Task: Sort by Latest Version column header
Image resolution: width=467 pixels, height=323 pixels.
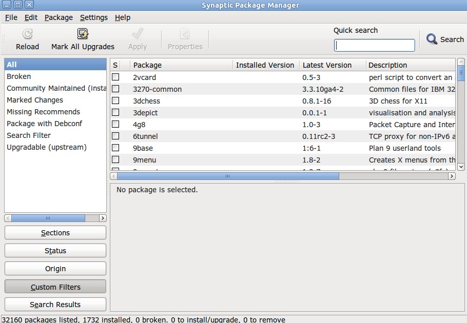Action: 333,65
